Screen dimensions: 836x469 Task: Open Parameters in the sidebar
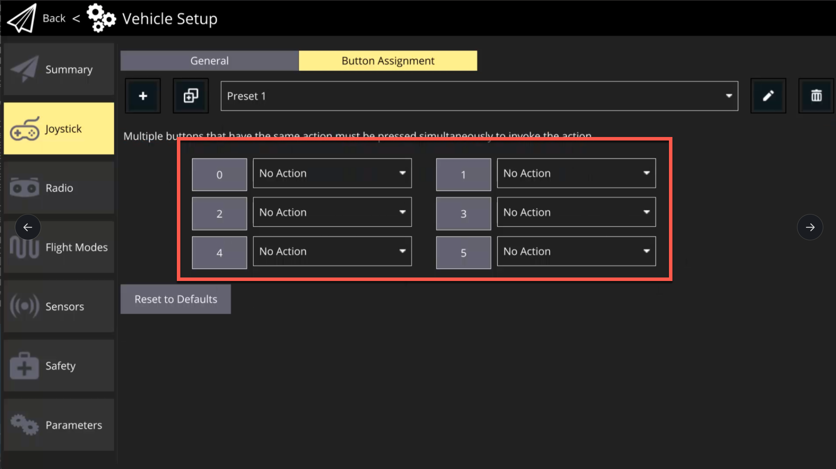coord(59,425)
